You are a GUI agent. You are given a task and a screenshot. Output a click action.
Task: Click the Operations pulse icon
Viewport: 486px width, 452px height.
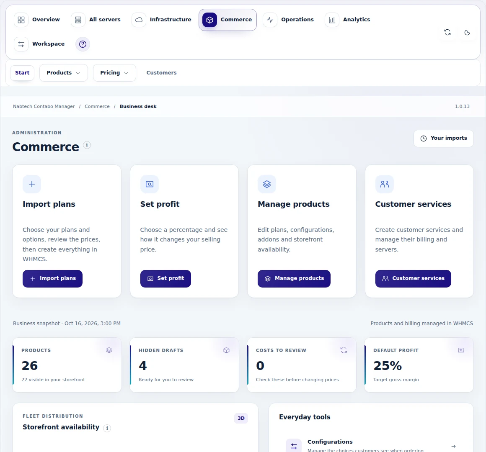(x=270, y=20)
